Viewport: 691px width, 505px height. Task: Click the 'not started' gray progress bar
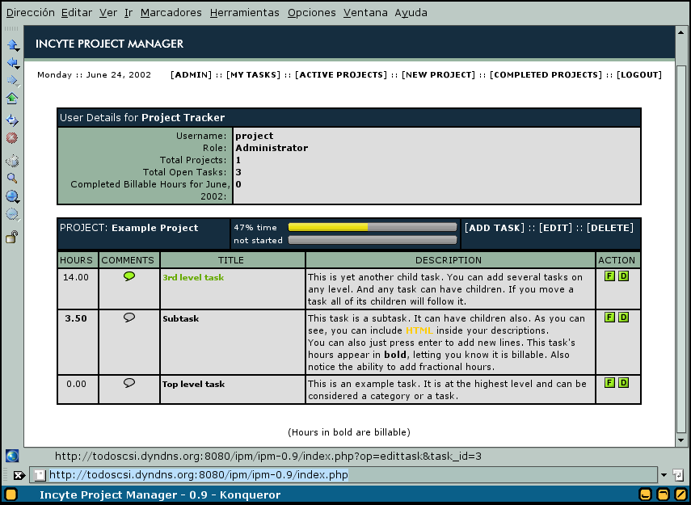click(373, 240)
